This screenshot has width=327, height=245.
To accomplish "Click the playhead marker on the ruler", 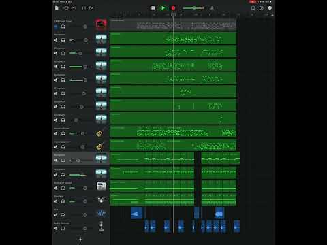I will [173, 15].
